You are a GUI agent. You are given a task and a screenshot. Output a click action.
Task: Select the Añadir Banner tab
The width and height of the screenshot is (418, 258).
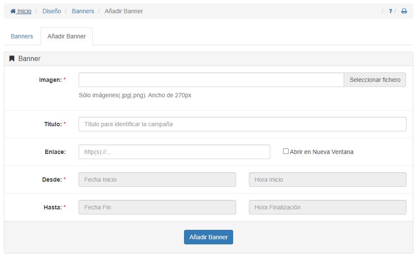66,36
